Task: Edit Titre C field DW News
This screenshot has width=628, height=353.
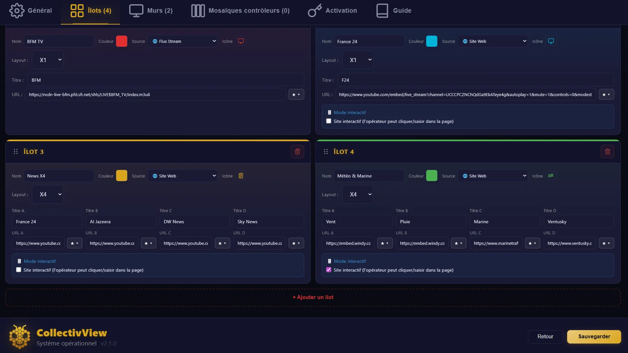Action: click(195, 221)
